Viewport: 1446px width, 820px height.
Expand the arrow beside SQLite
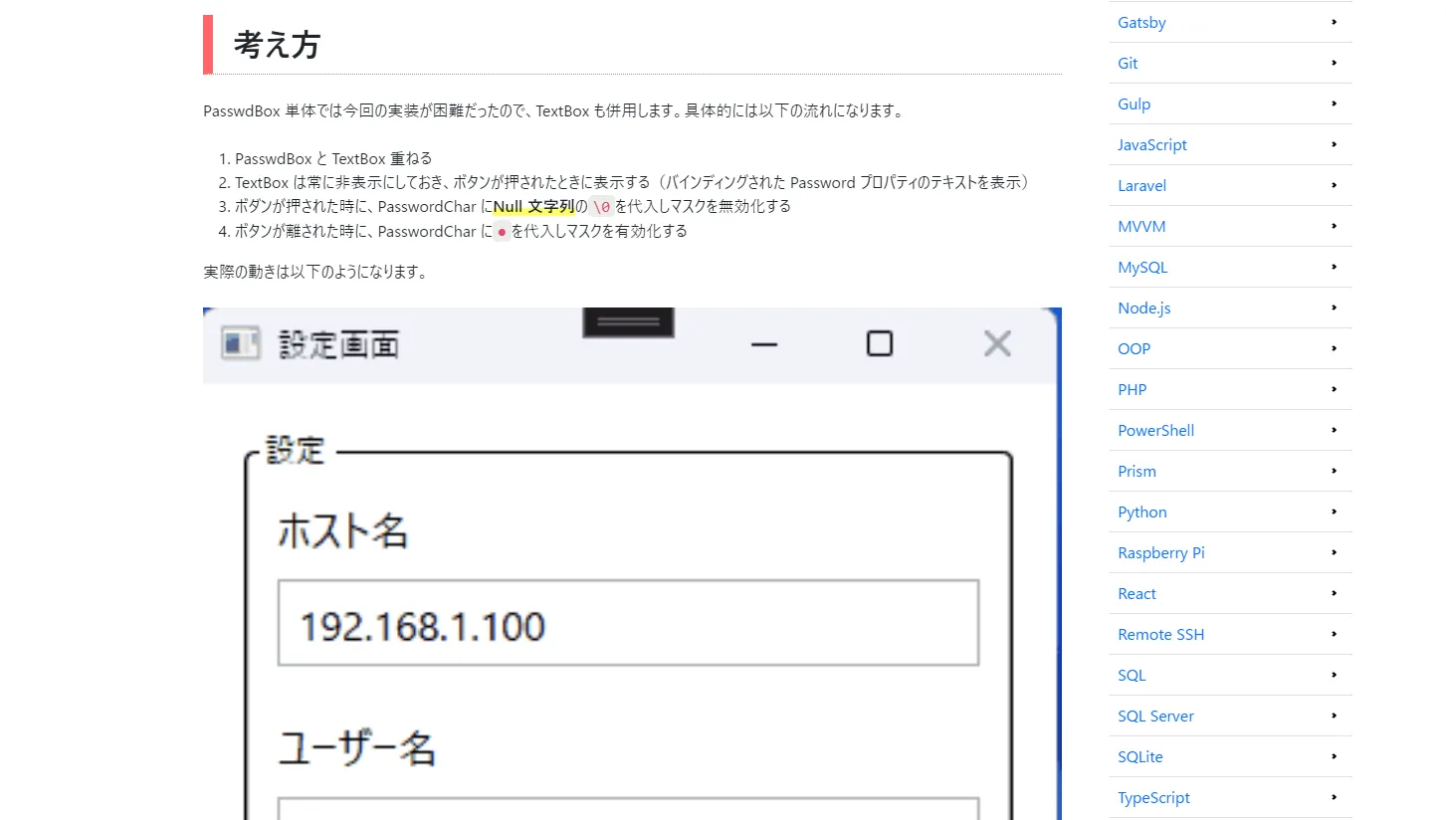pyautogui.click(x=1334, y=756)
